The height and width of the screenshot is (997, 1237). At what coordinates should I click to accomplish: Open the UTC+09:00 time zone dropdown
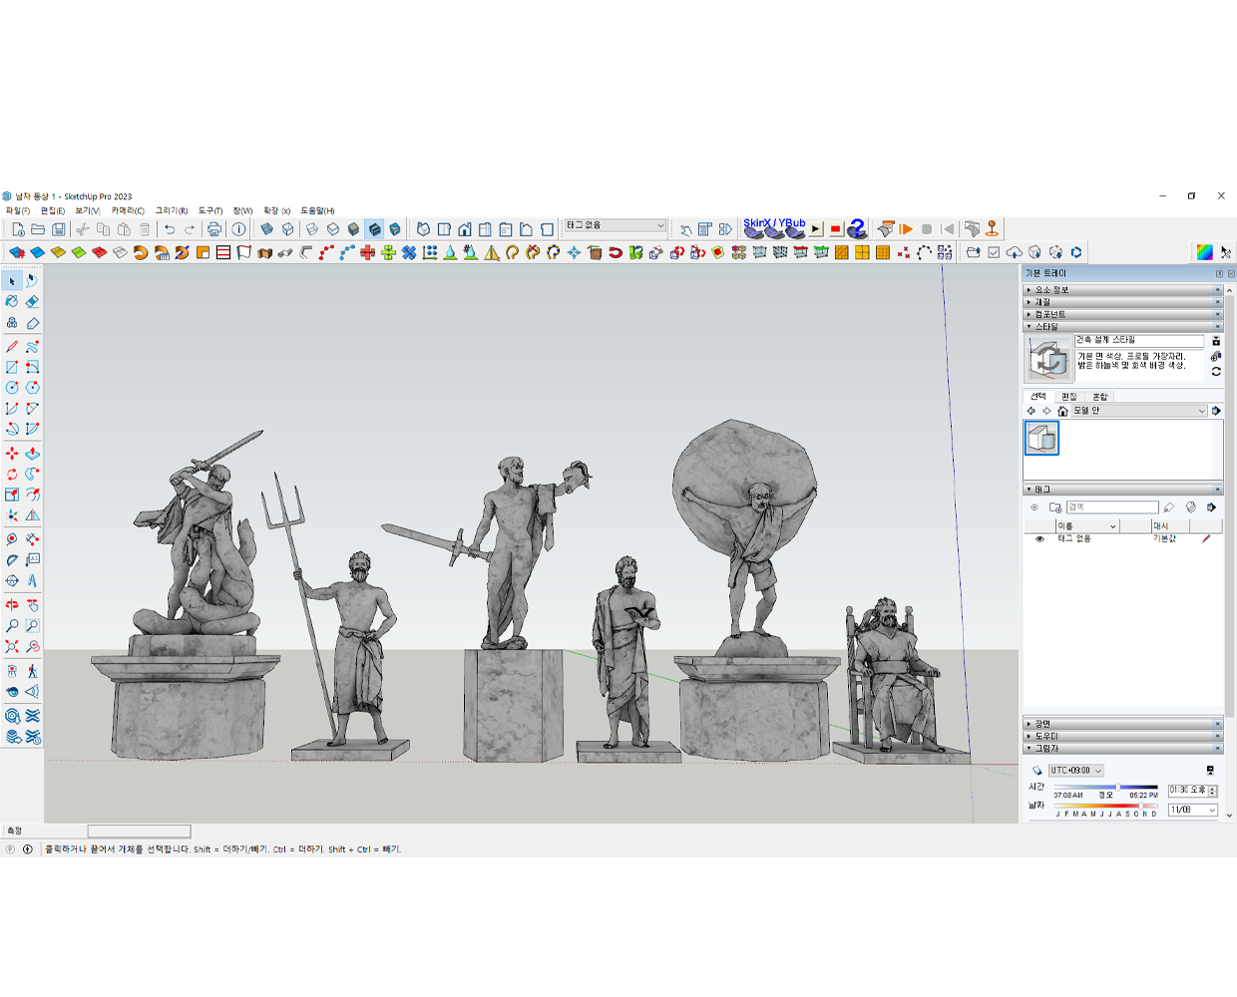click(1075, 771)
